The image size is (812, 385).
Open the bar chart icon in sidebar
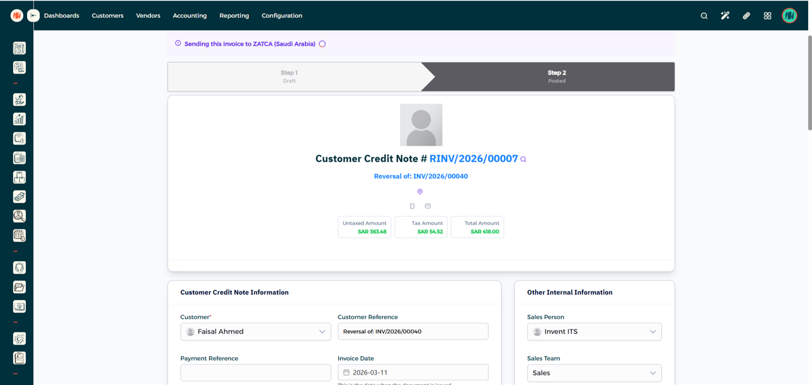click(x=19, y=119)
